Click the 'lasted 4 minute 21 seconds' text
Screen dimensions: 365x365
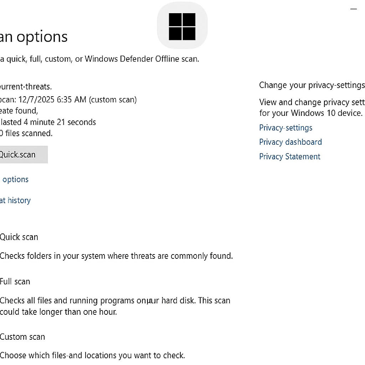(x=48, y=122)
